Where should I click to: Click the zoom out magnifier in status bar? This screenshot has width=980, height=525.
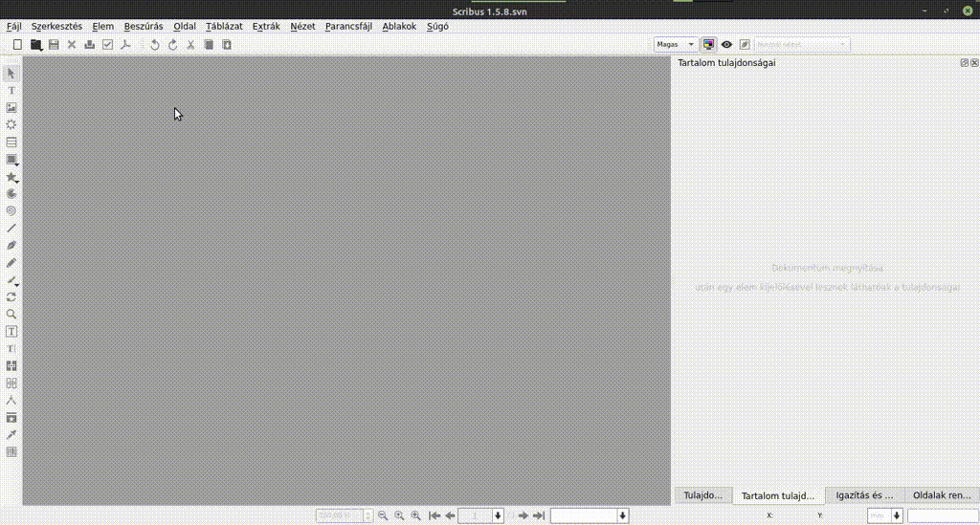[x=383, y=515]
